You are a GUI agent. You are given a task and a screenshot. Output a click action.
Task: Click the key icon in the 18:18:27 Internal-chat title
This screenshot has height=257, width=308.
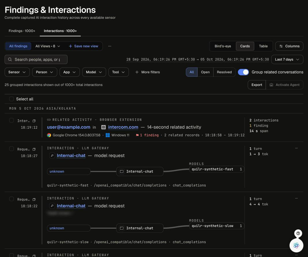tap(52, 156)
